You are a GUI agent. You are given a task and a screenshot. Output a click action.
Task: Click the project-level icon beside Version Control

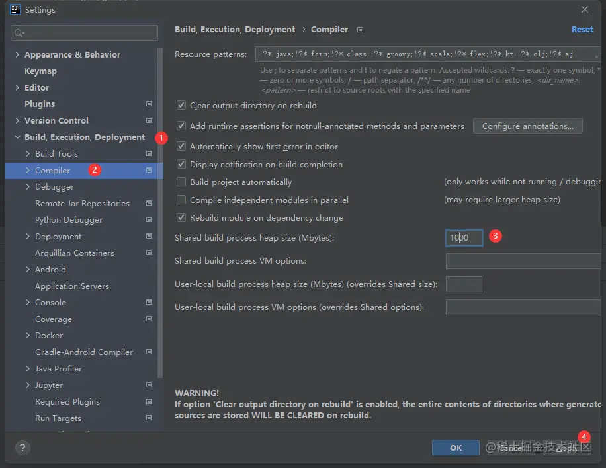149,120
